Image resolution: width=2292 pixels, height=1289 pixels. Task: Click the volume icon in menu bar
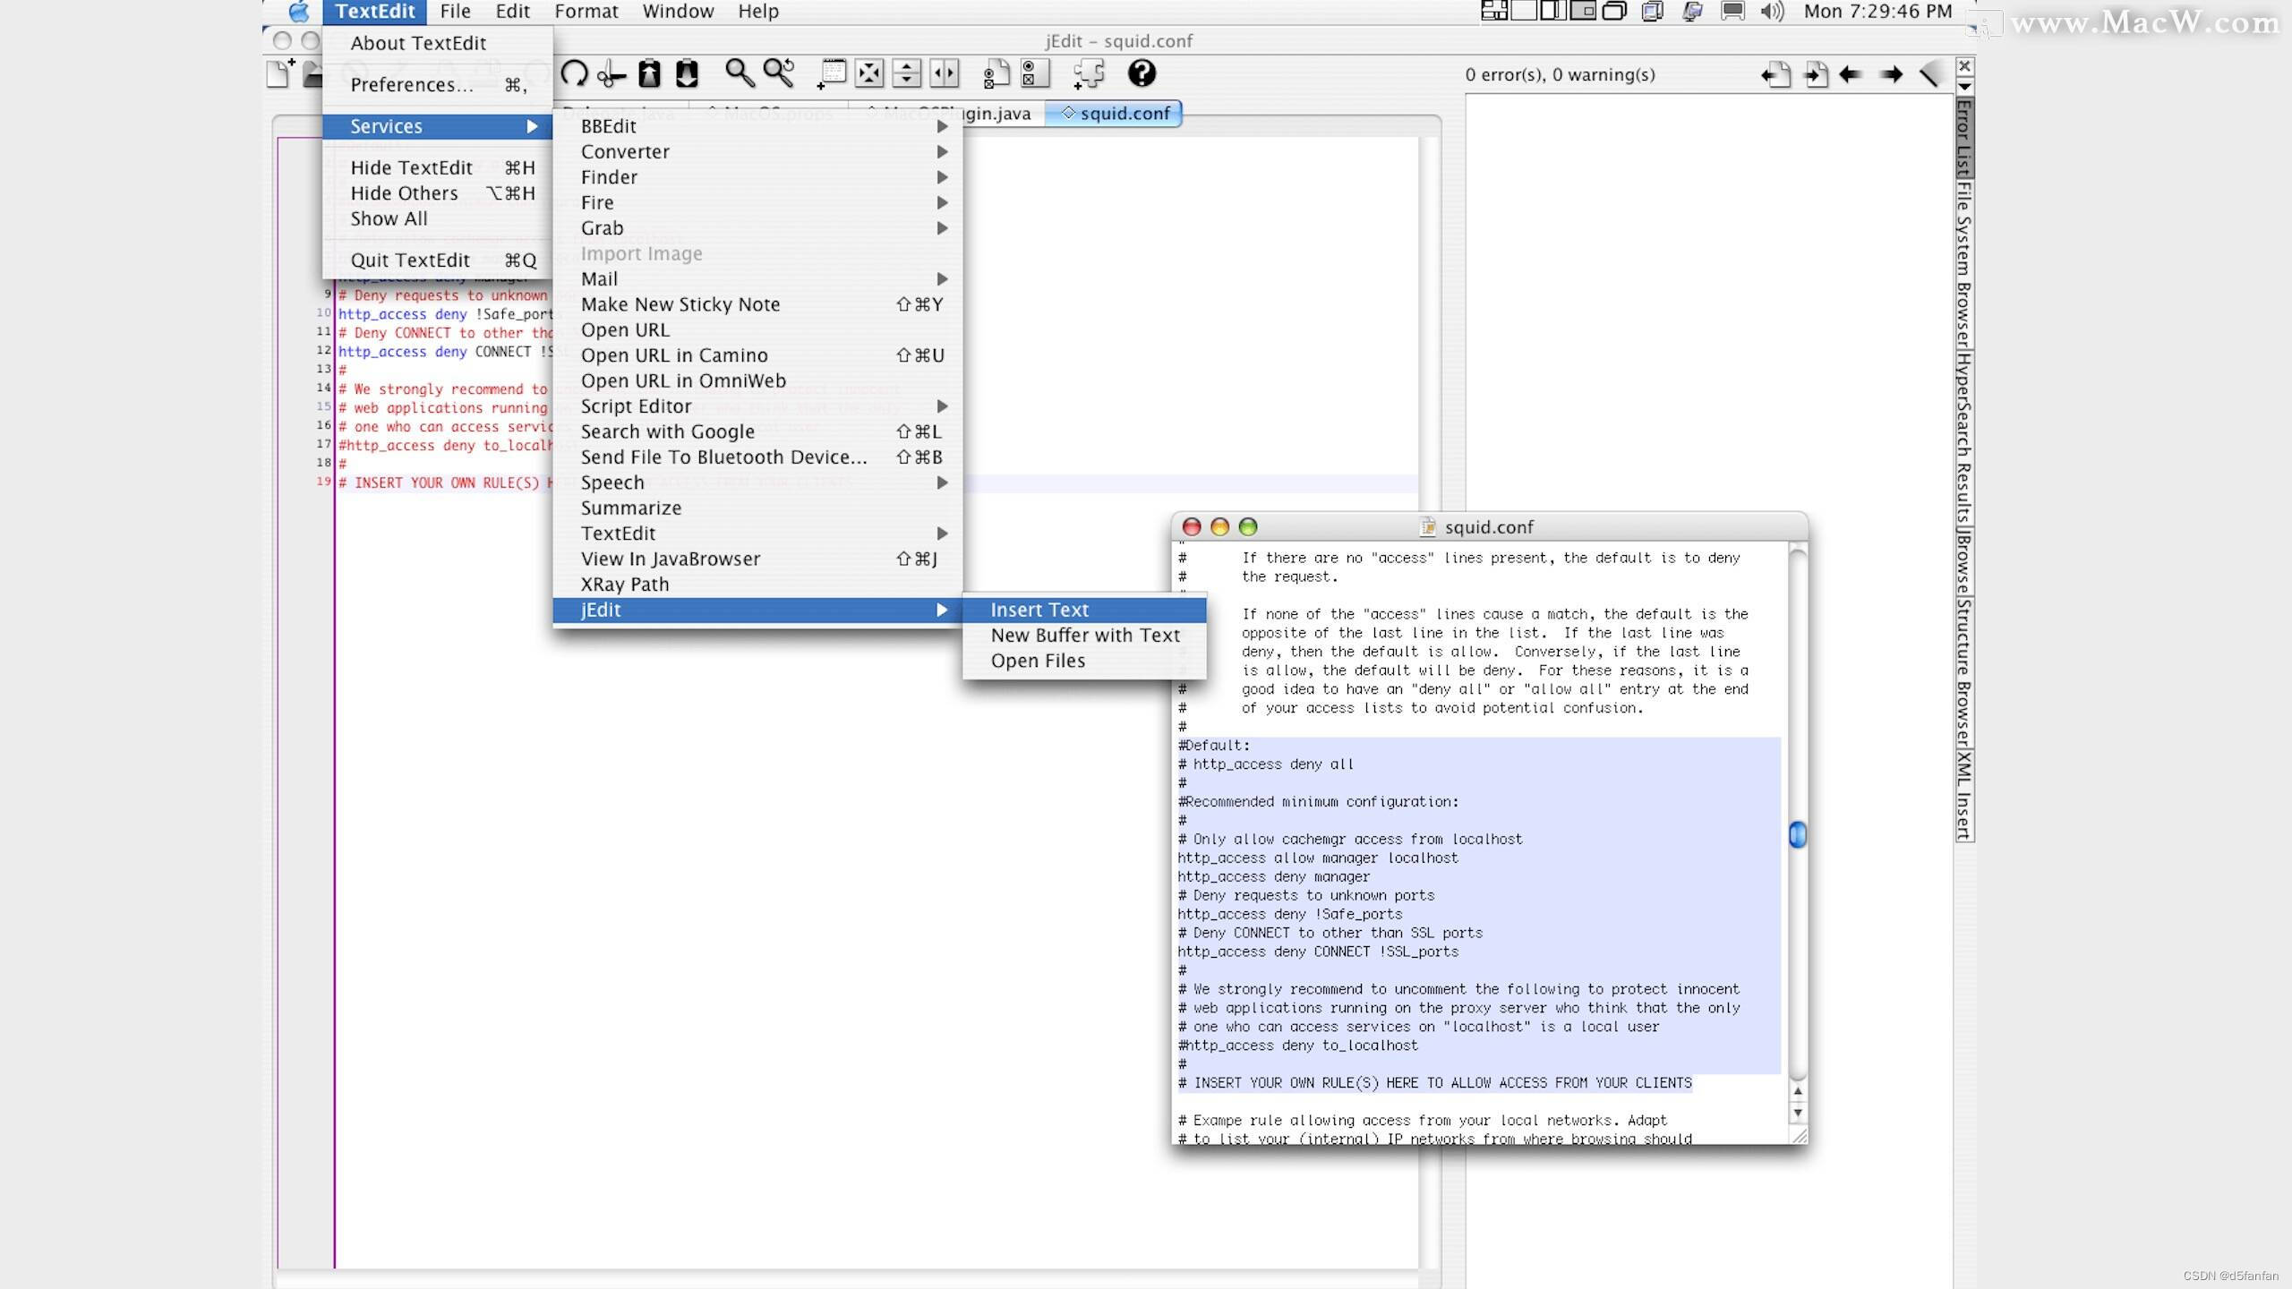click(1771, 12)
